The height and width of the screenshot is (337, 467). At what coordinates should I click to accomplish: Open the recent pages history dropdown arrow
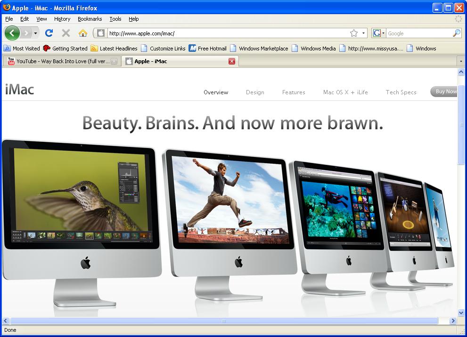(35, 33)
